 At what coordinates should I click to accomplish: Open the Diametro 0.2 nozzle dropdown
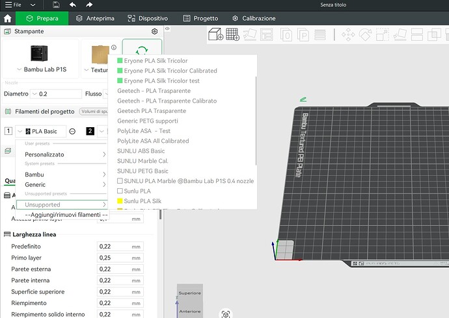(56, 94)
